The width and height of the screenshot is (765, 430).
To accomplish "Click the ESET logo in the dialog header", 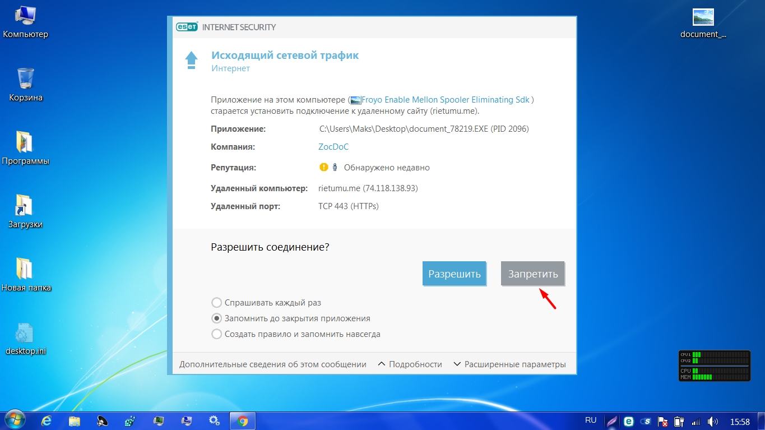I will click(187, 27).
